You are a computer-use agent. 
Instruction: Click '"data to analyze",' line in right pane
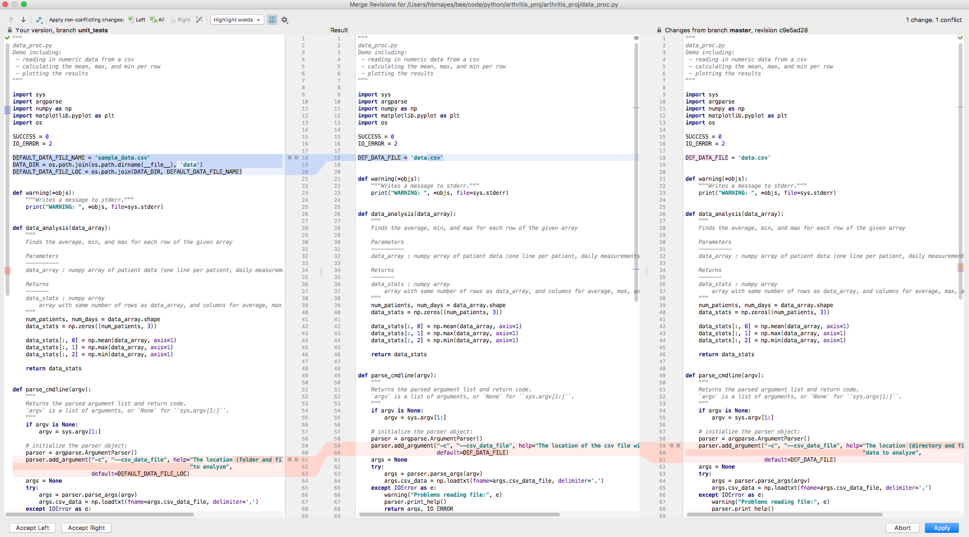pyautogui.click(x=892, y=453)
